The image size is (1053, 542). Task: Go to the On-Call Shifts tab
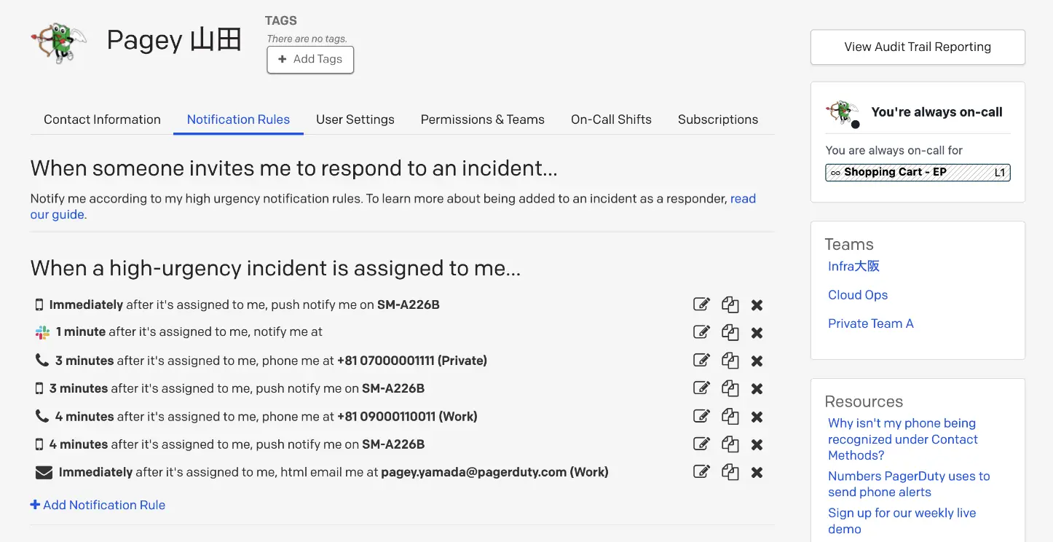pyautogui.click(x=611, y=119)
